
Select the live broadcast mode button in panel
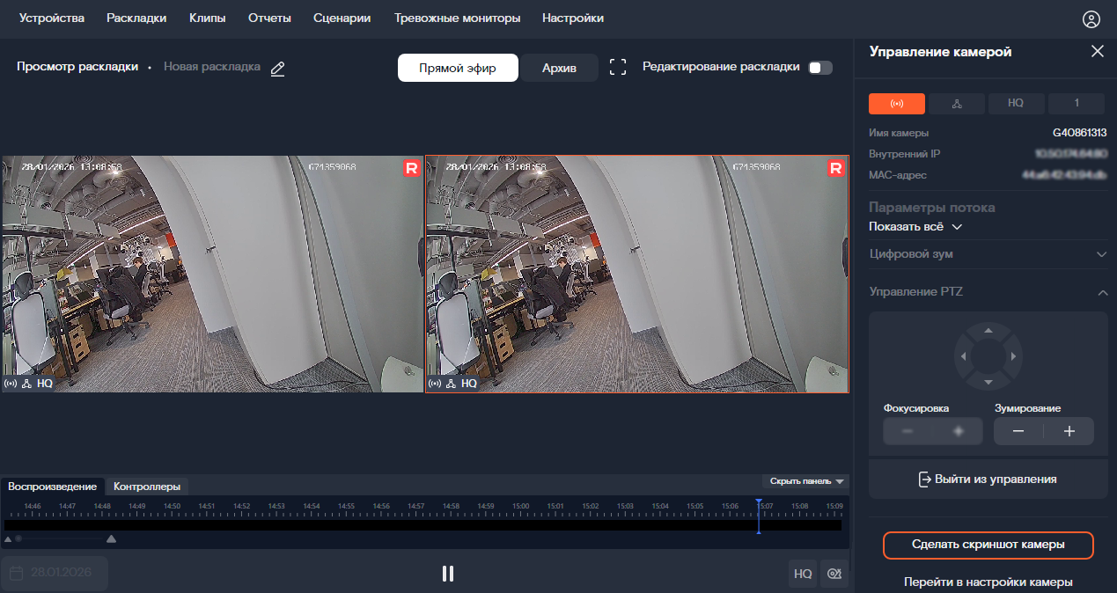pyautogui.click(x=896, y=104)
